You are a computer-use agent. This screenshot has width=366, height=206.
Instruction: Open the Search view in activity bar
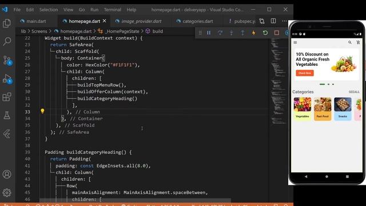pyautogui.click(x=7, y=41)
